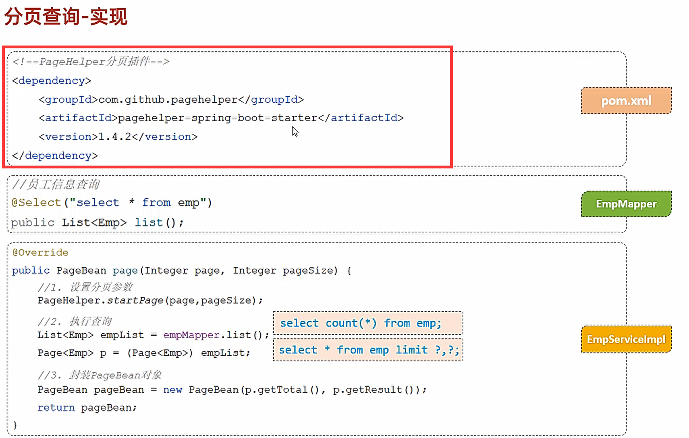Click the line "PageHelper.startPage(page,pageSize);"
The width and height of the screenshot is (689, 438).
(150, 300)
